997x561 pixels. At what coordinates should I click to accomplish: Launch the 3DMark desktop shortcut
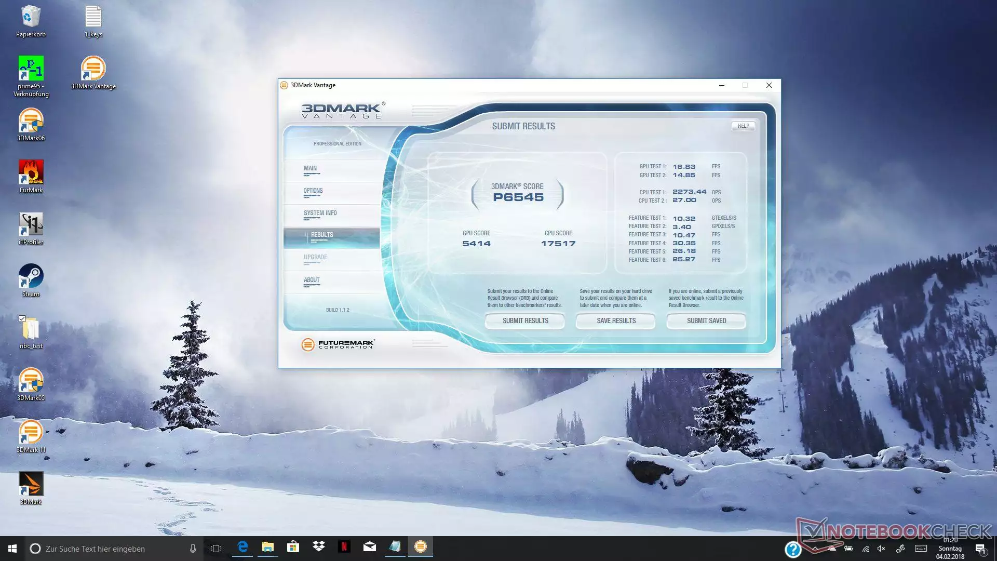pyautogui.click(x=31, y=488)
